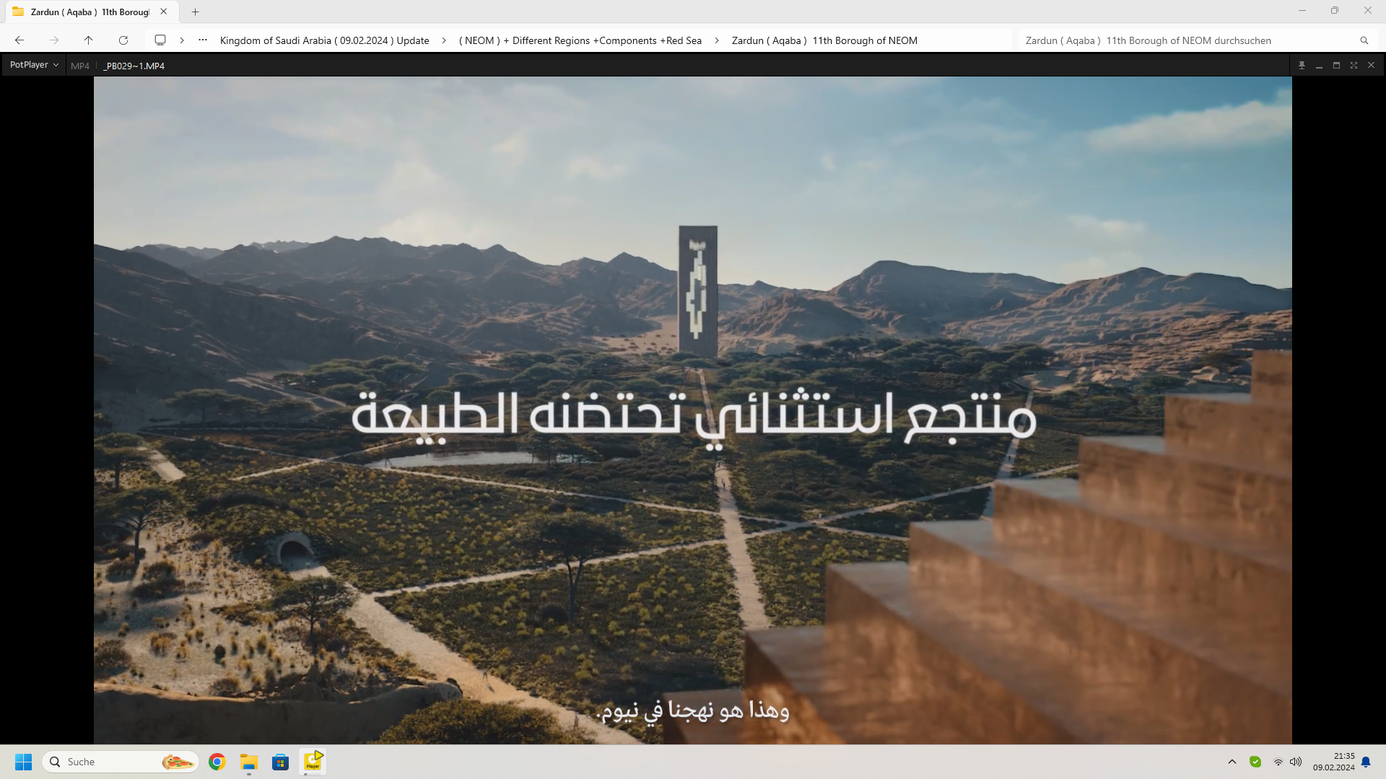Click the video playback area
1386x779 pixels.
[693, 410]
